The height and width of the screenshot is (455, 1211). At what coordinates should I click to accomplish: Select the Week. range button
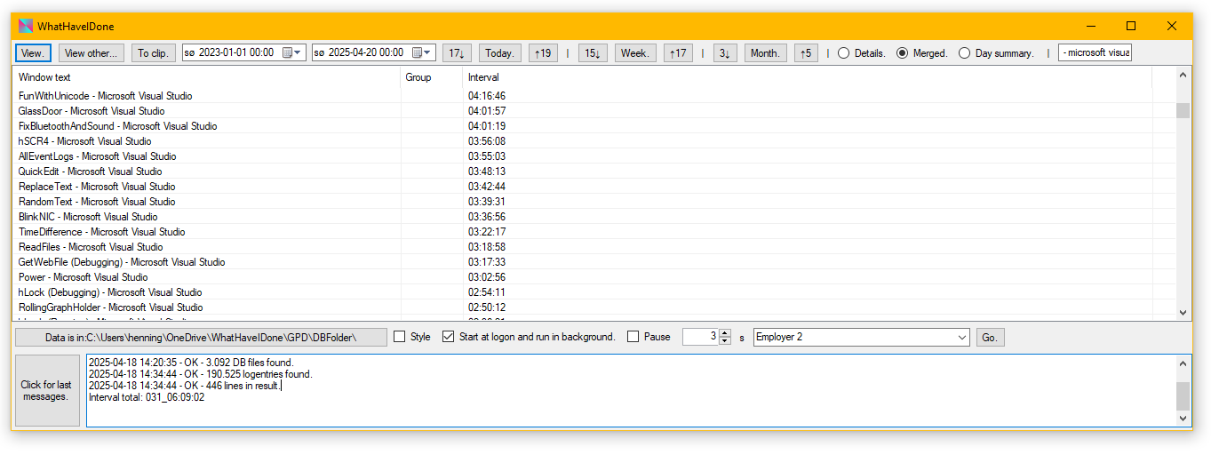(635, 53)
